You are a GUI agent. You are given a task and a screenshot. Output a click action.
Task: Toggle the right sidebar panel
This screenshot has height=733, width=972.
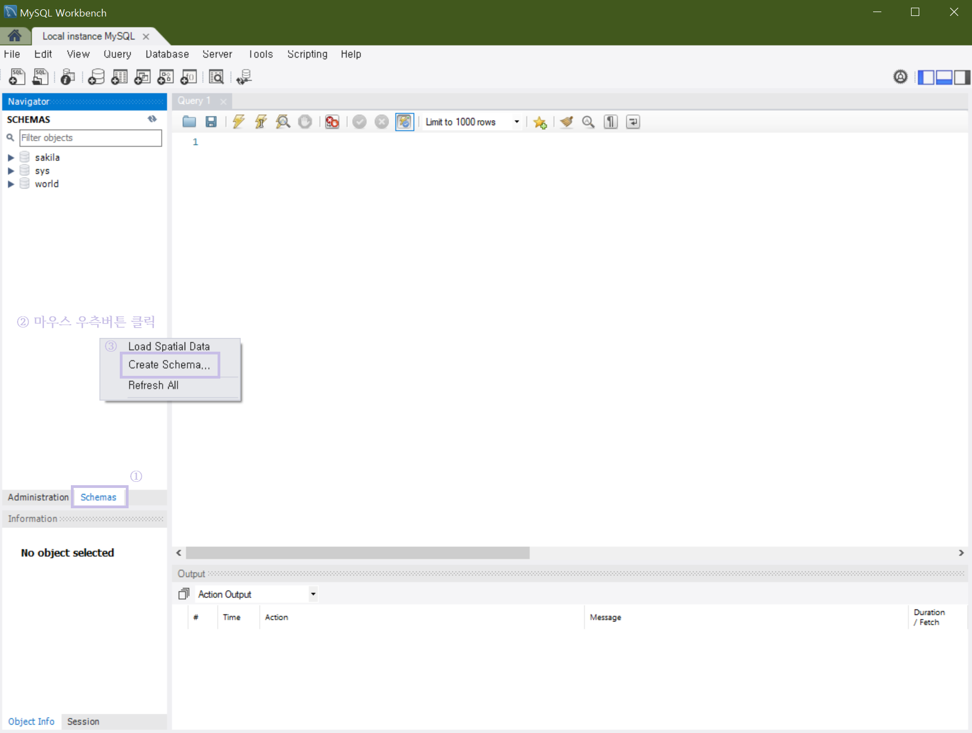(962, 77)
